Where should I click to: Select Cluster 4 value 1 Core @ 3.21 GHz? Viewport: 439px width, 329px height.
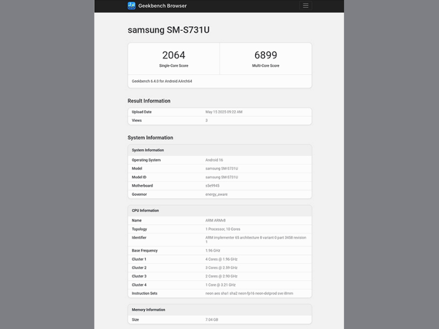pyautogui.click(x=221, y=285)
